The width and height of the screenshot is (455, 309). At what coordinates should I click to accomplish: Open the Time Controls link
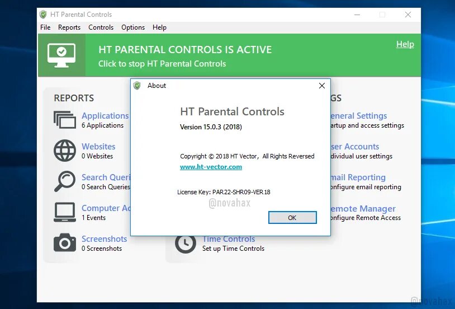[x=229, y=238]
